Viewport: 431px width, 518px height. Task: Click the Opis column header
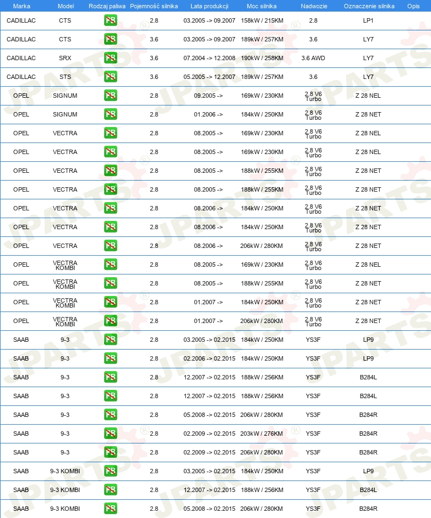[413, 6]
